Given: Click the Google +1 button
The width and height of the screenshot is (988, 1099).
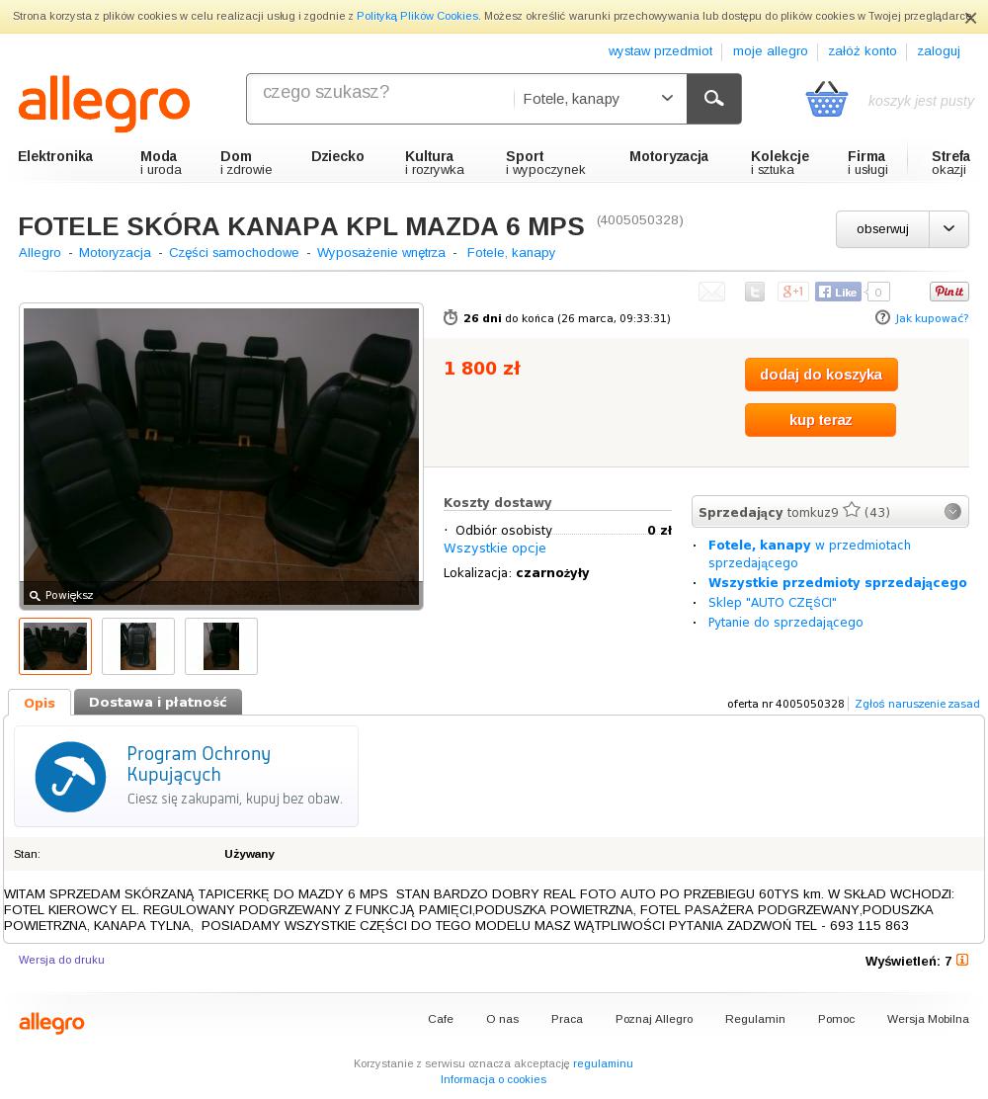Looking at the screenshot, I should click(793, 292).
